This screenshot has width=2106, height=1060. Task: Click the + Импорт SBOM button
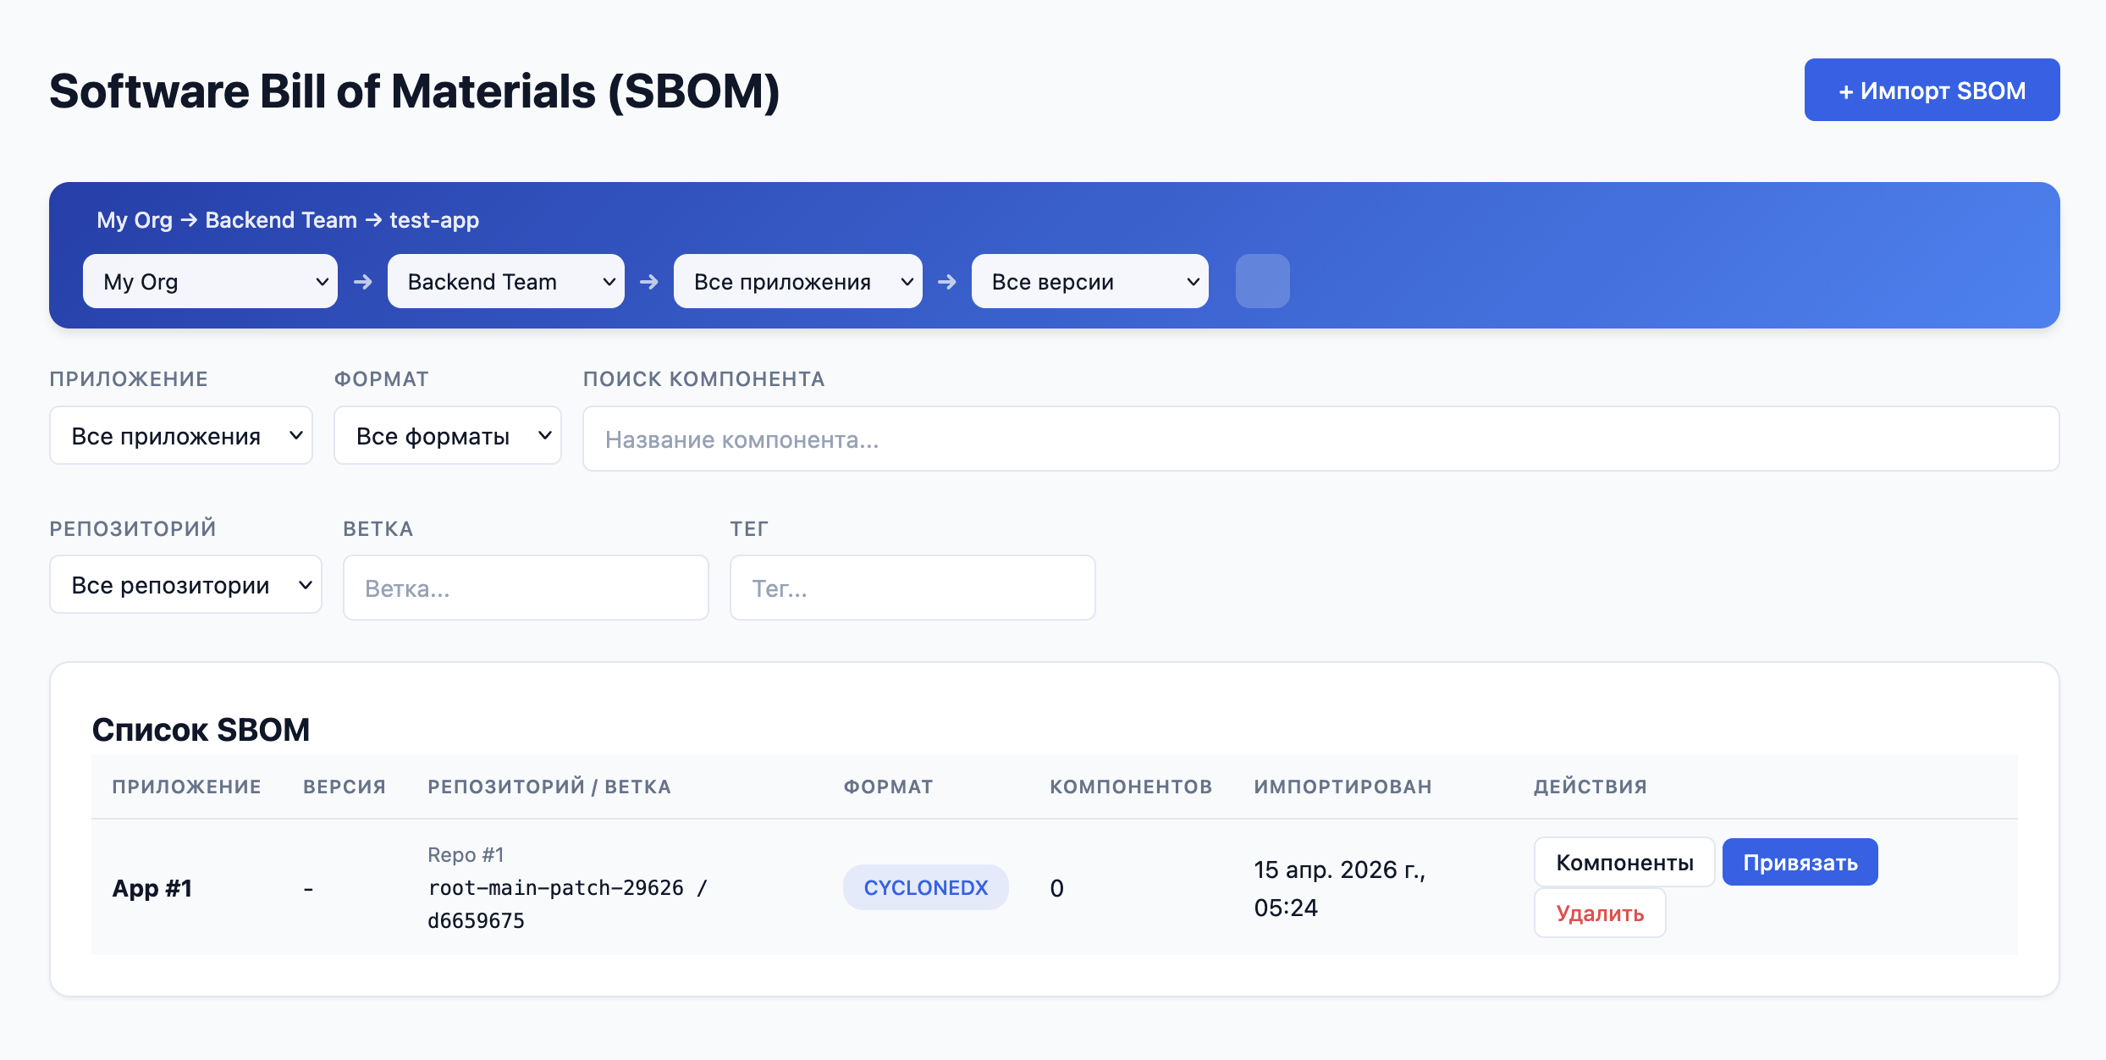[1931, 91]
